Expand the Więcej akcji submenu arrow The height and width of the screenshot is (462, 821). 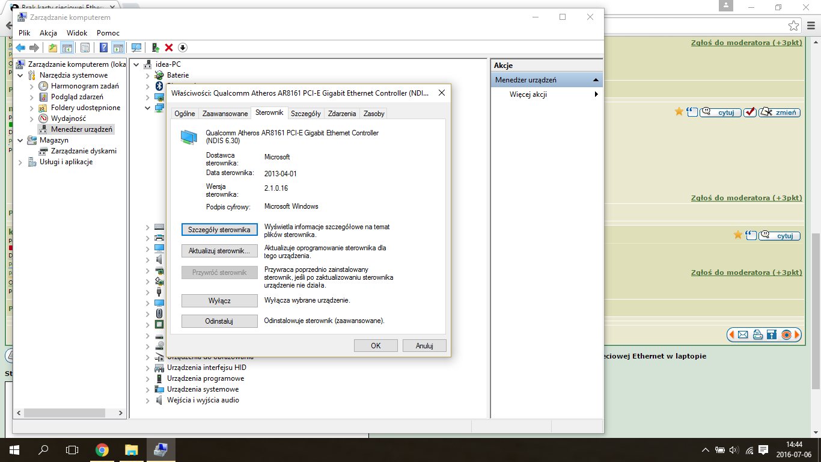coord(596,94)
